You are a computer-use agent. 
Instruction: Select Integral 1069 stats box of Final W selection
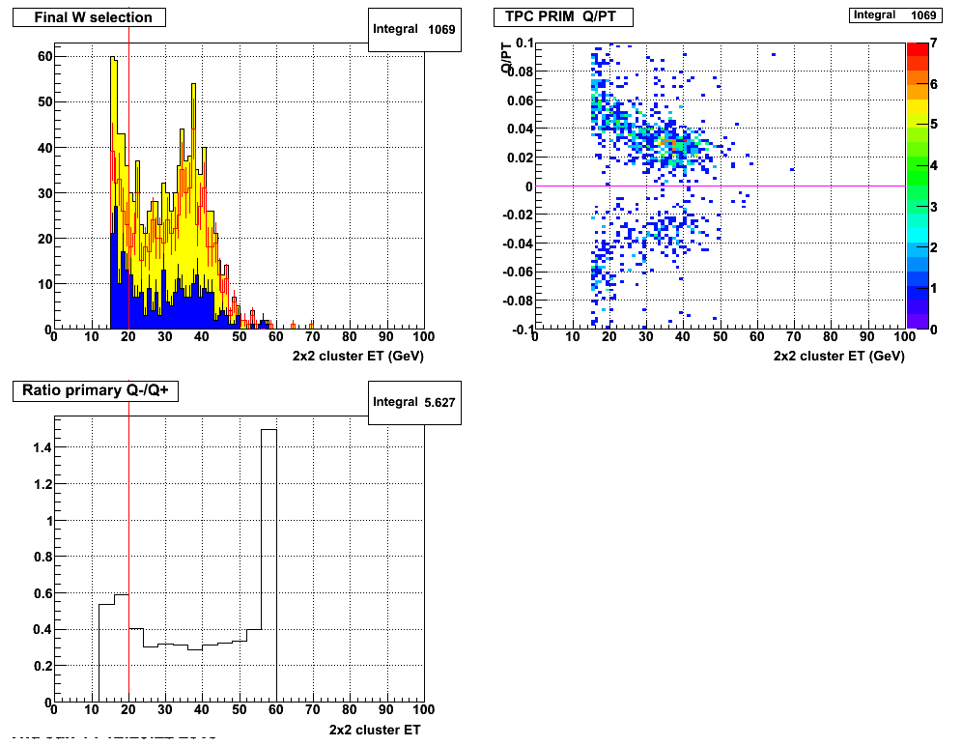click(414, 29)
